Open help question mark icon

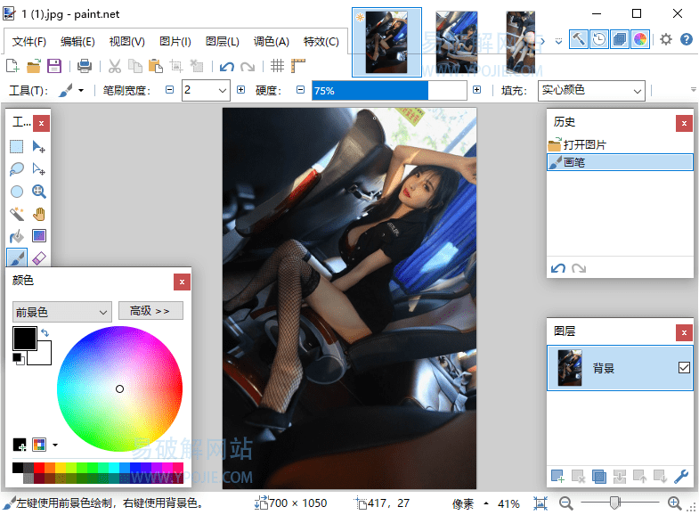tap(686, 40)
